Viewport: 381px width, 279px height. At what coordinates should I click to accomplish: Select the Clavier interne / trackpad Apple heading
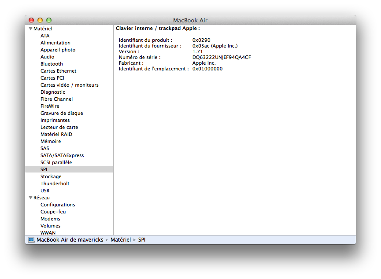coord(158,28)
